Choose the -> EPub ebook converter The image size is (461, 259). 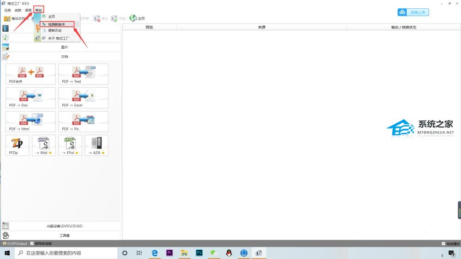click(70, 145)
